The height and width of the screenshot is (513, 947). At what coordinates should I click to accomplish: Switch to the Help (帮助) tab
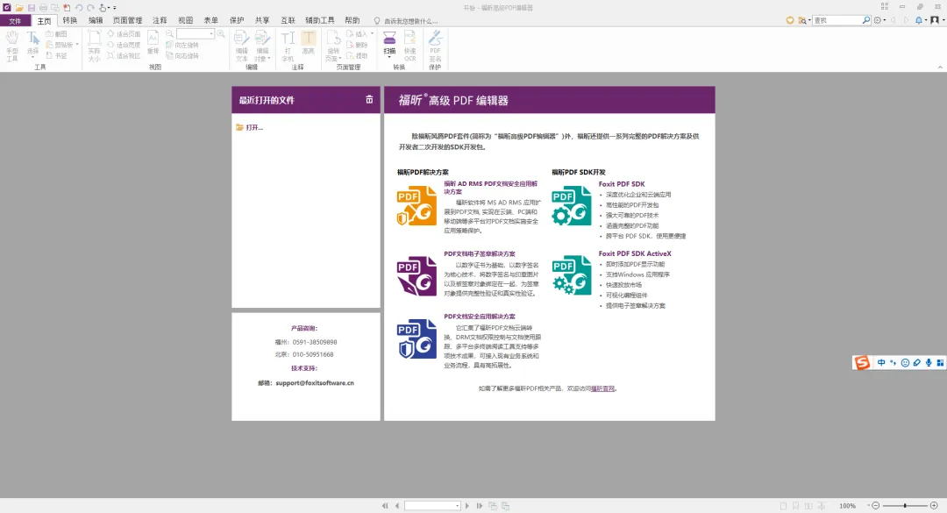tap(352, 20)
